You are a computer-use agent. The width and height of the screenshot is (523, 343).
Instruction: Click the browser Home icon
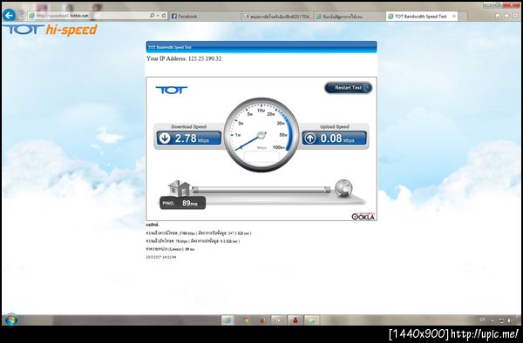tap(498, 16)
